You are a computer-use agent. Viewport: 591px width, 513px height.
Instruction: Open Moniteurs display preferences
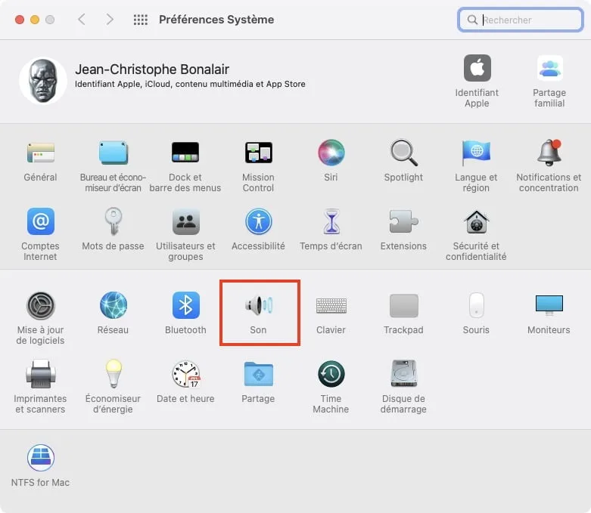pyautogui.click(x=549, y=305)
